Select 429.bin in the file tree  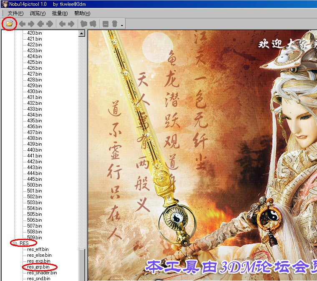[x=35, y=86]
